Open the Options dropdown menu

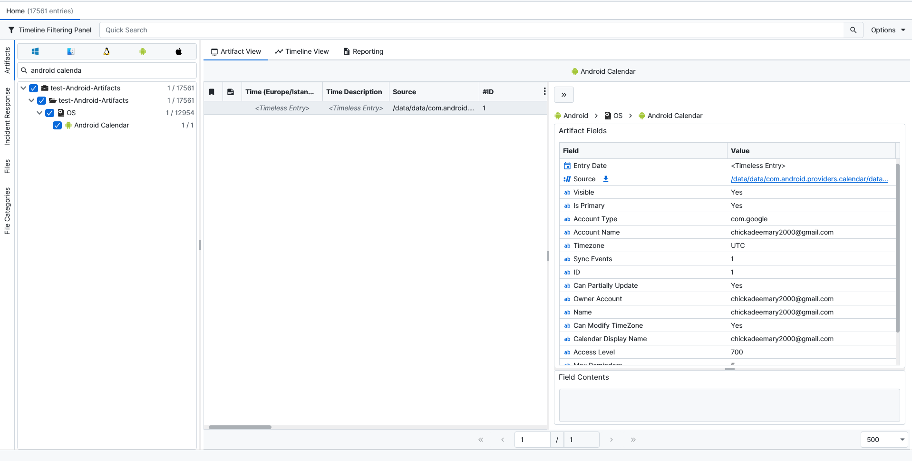point(887,30)
